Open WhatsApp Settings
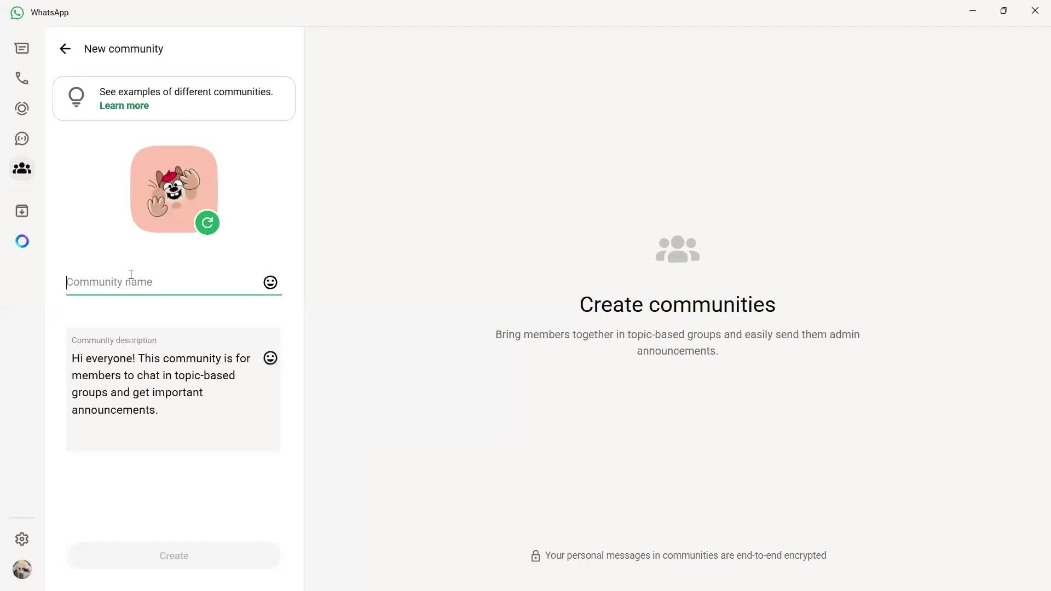Screen dimensions: 1051x591 [x=21, y=539]
